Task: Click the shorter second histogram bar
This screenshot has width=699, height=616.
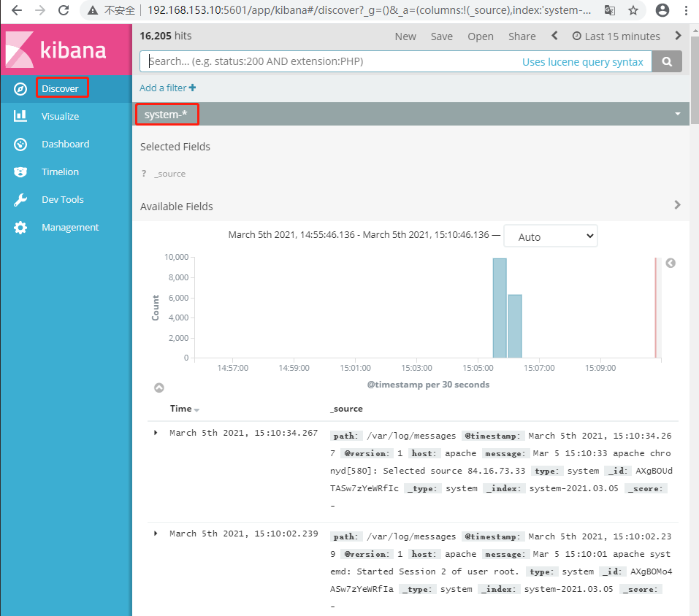Action: [515, 326]
